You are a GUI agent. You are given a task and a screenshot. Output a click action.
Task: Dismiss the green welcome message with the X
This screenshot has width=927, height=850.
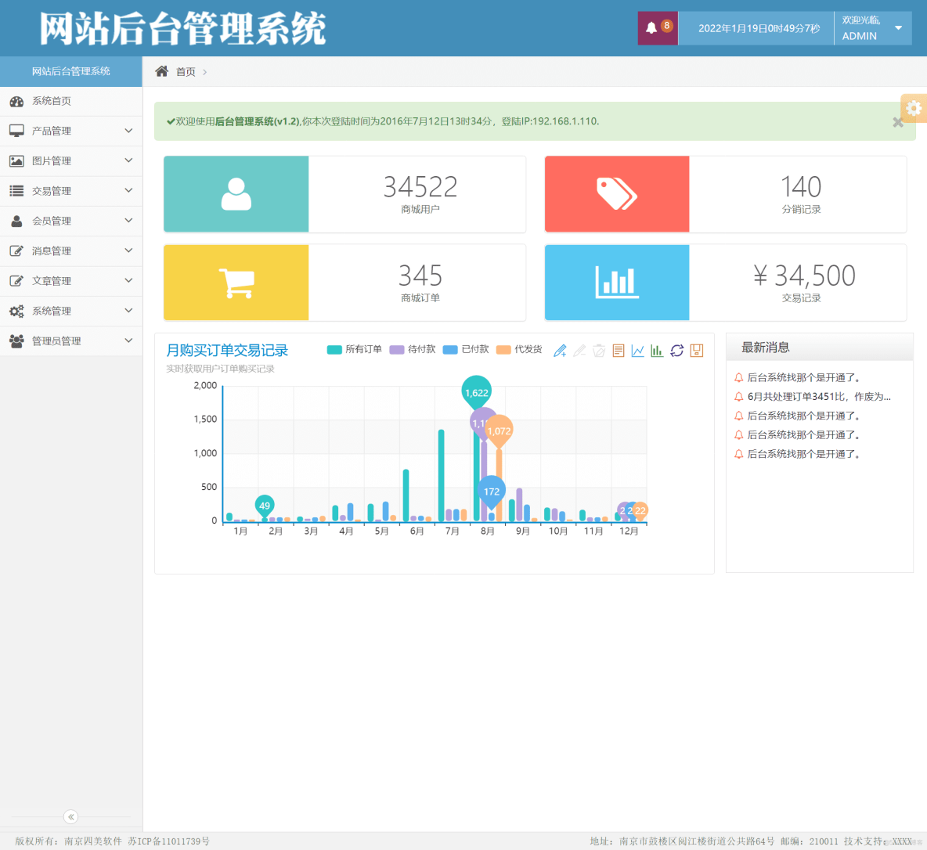point(897,122)
